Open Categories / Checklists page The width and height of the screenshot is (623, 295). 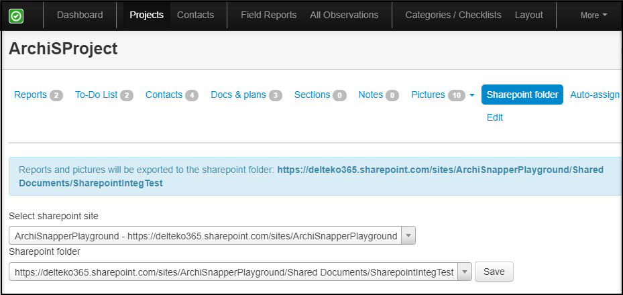[x=453, y=15]
